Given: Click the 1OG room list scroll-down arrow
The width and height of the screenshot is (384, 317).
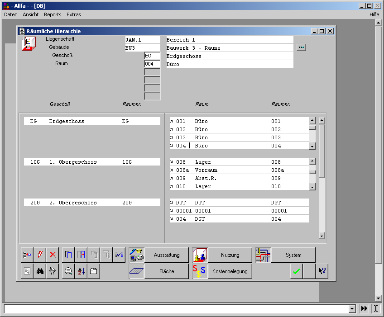Looking at the screenshot, I should pyautogui.click(x=312, y=187).
